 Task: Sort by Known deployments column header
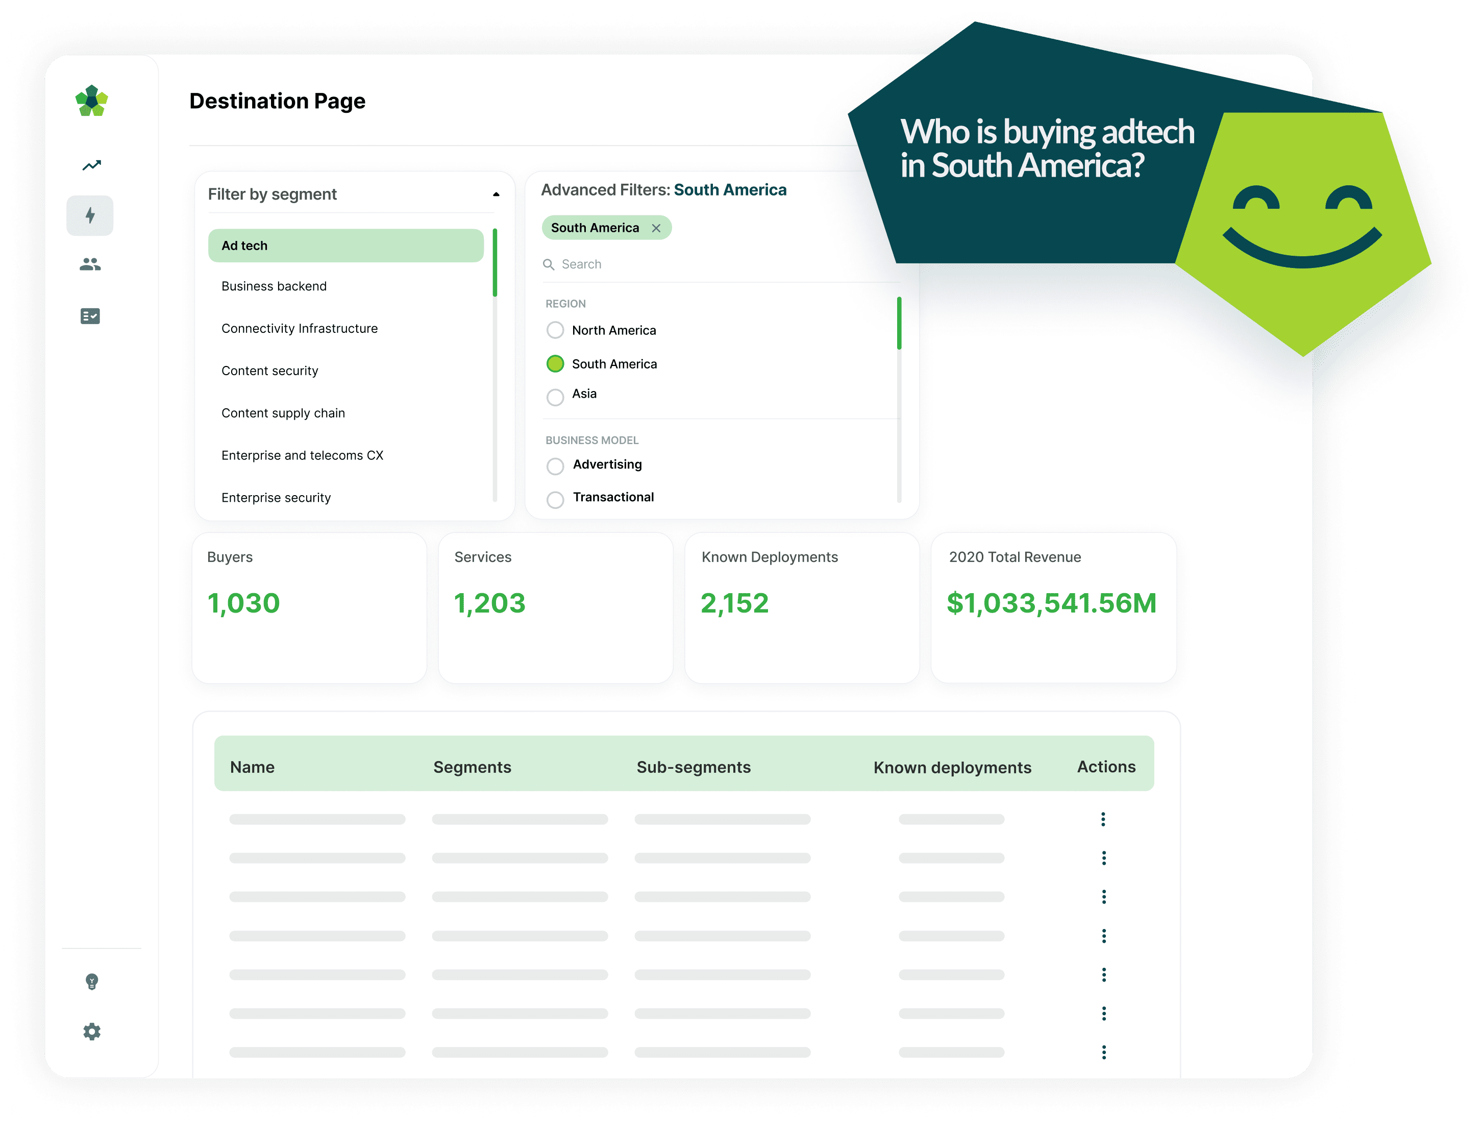click(952, 768)
